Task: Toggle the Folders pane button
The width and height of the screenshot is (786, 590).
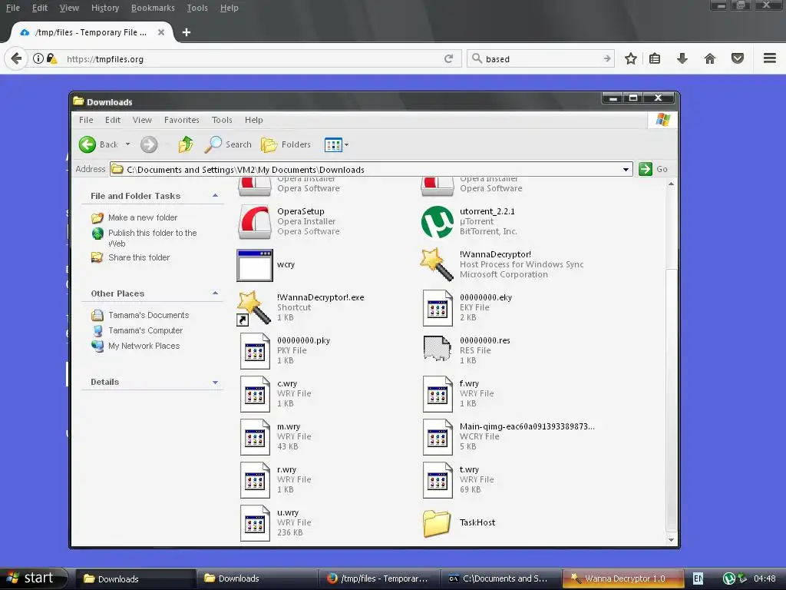Action: point(286,144)
